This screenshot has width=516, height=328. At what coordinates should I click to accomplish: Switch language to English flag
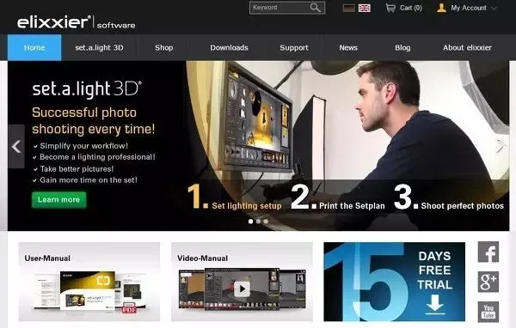pos(365,8)
